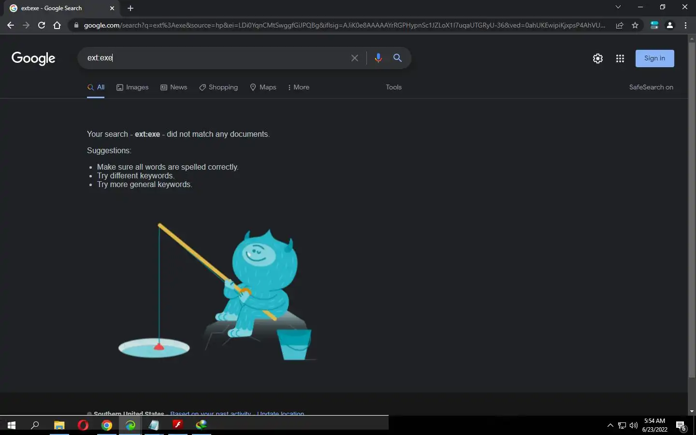Go back to the previous page

11,25
